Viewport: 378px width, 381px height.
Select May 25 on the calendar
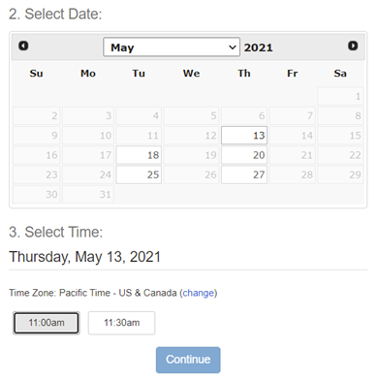[x=139, y=175]
